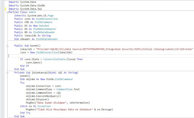Click MsgBox "Tidak Bisa Menyimpan Data ke Database"
194x118 pixels.
(69, 110)
